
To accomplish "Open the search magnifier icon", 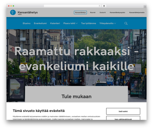I will click(126, 23).
